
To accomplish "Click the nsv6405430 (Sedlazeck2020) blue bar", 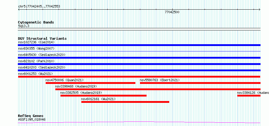I will coord(139,58).
